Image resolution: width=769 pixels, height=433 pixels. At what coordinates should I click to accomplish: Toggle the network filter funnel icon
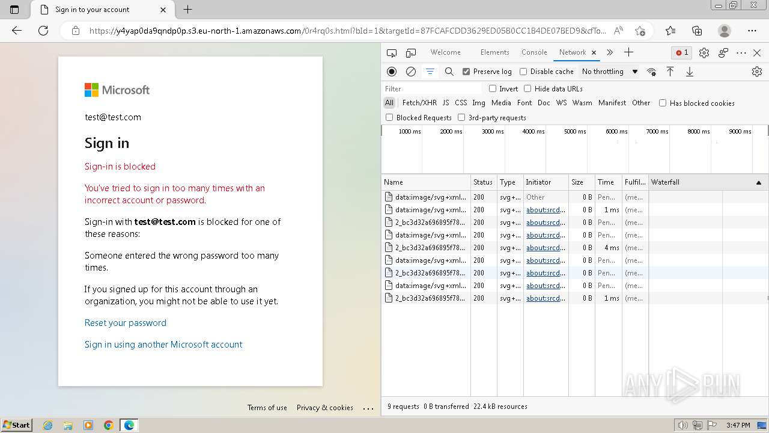point(430,72)
